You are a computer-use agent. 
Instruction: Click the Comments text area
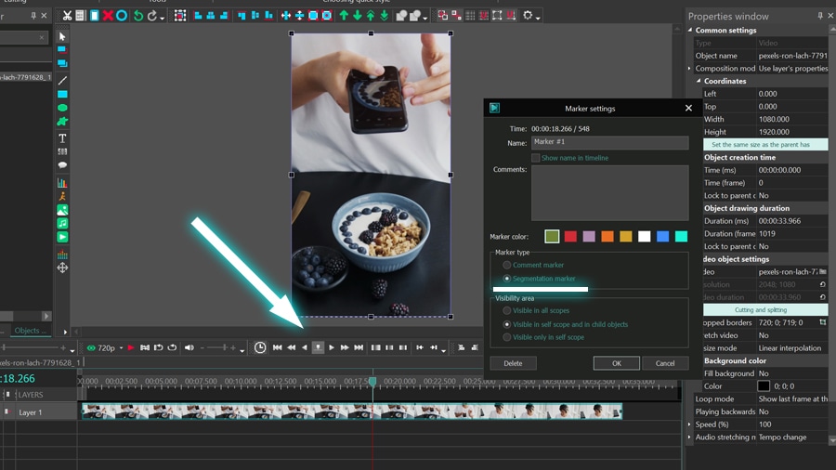pos(609,193)
